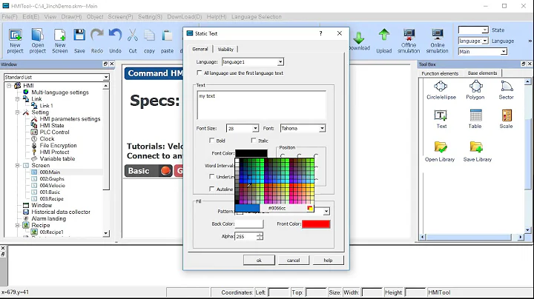This screenshot has height=299, width=534.
Task: Open the Main screen dropdown in toolbar
Action: [x=504, y=52]
